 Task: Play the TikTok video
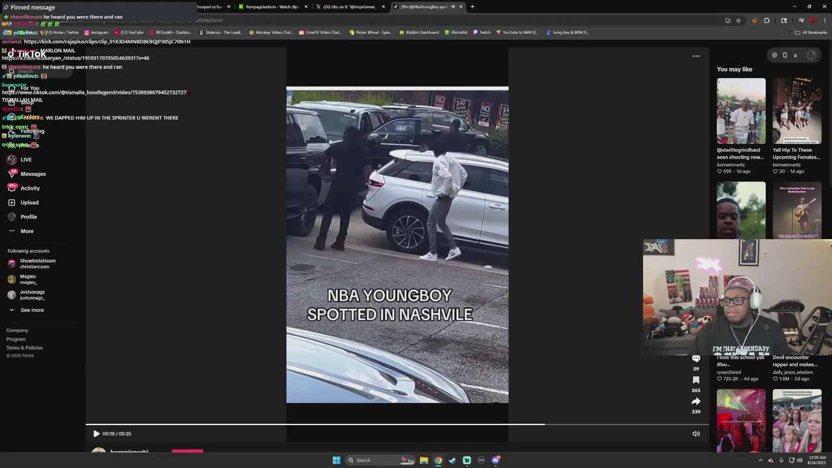click(x=96, y=434)
